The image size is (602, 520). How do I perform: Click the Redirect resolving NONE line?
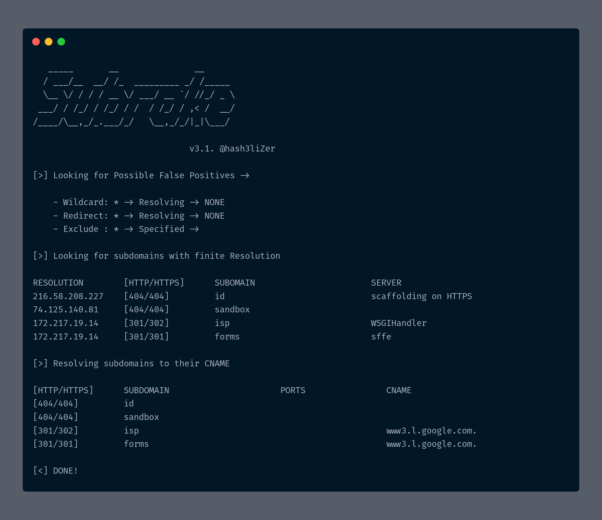(x=139, y=216)
